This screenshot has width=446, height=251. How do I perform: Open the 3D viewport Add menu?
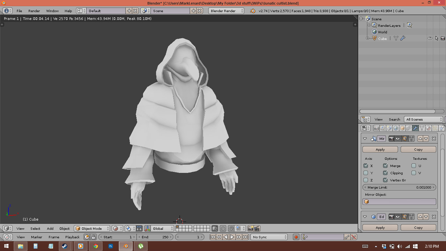(50, 228)
